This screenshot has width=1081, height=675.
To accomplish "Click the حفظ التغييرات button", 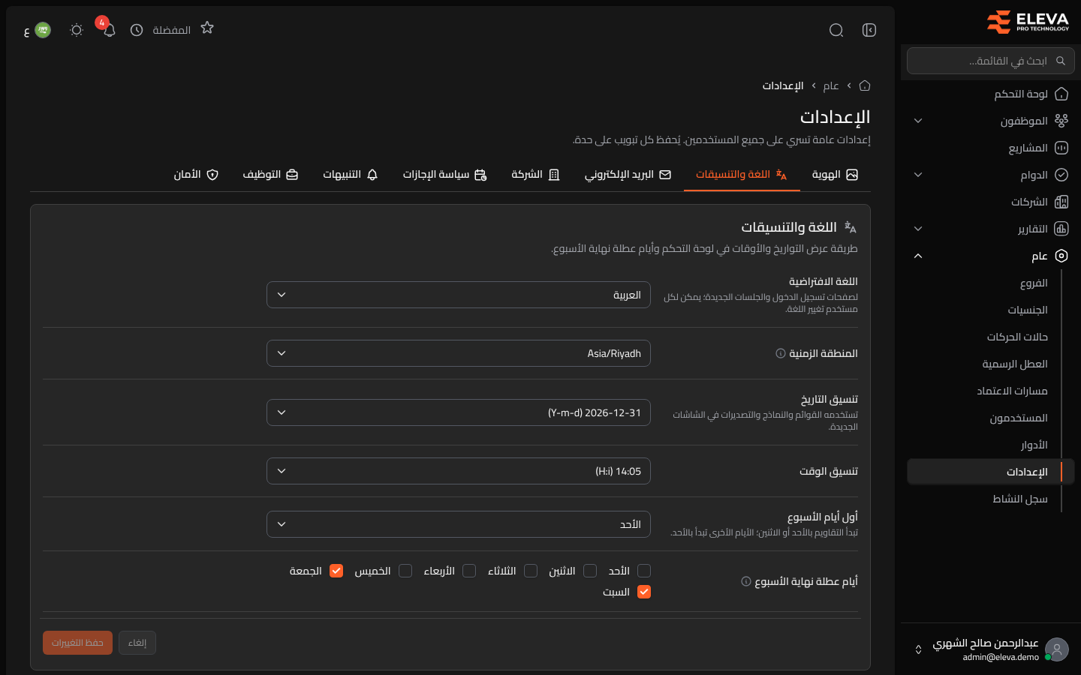I will 77,643.
